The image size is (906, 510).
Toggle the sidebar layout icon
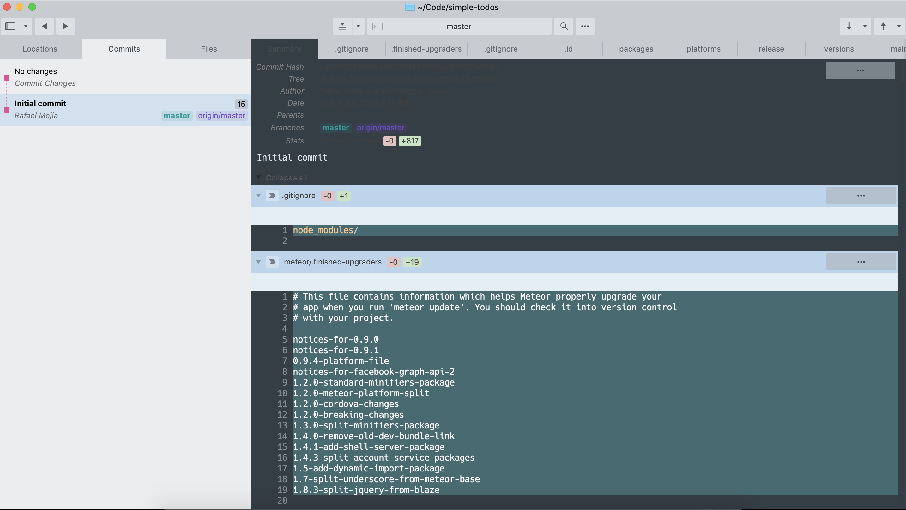pyautogui.click(x=10, y=26)
